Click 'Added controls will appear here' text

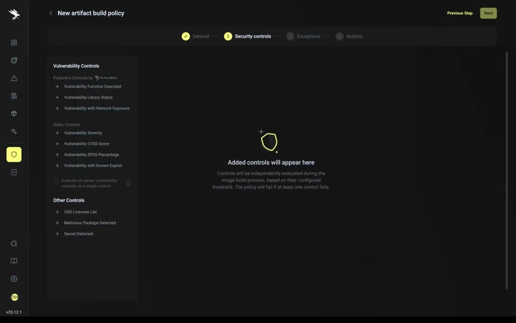coord(271,163)
